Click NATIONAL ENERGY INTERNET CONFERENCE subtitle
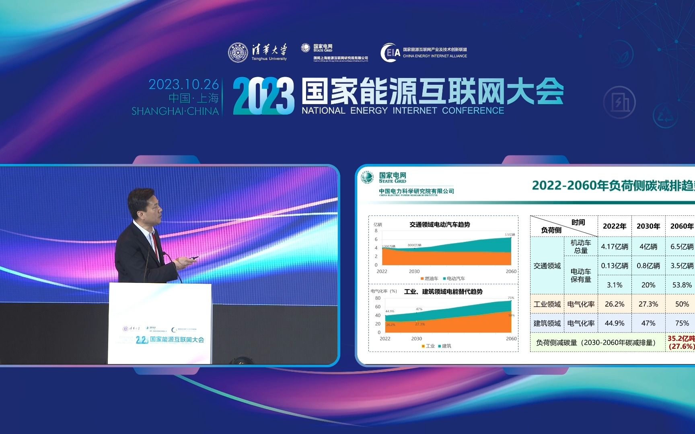This screenshot has width=695, height=434. (x=403, y=111)
